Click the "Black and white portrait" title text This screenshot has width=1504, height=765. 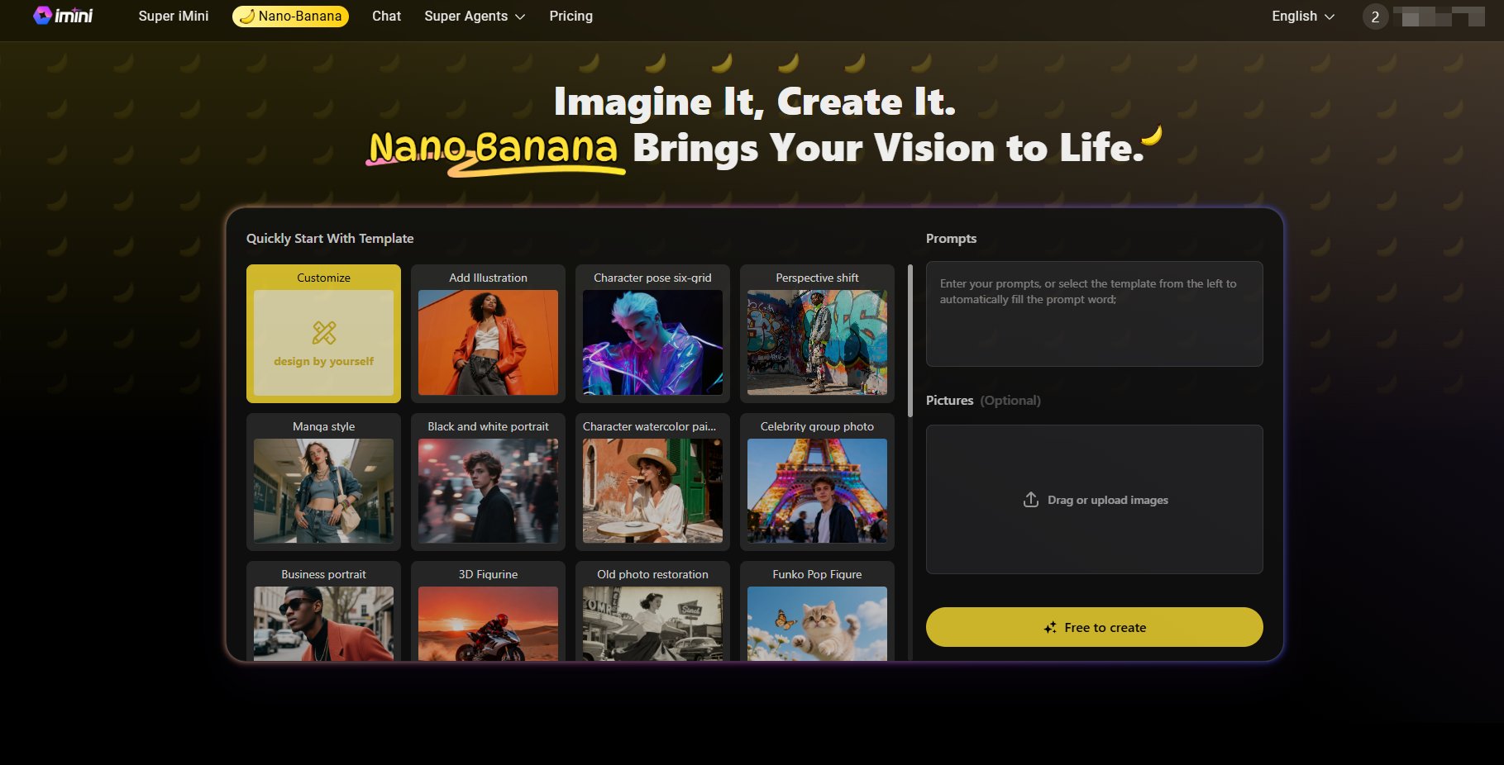click(x=488, y=426)
